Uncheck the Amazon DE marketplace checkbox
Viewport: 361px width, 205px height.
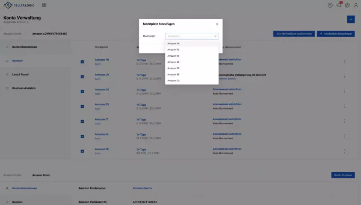(82, 92)
